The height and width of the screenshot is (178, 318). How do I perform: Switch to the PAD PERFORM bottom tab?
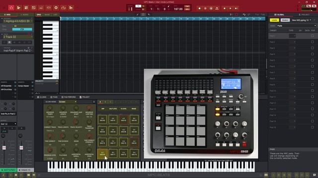point(69,97)
